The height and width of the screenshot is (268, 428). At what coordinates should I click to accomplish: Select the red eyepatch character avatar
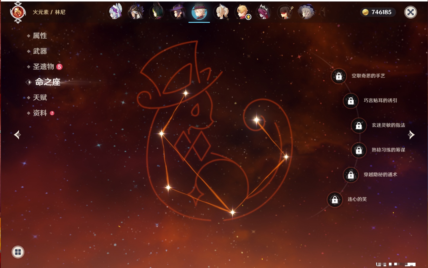285,12
